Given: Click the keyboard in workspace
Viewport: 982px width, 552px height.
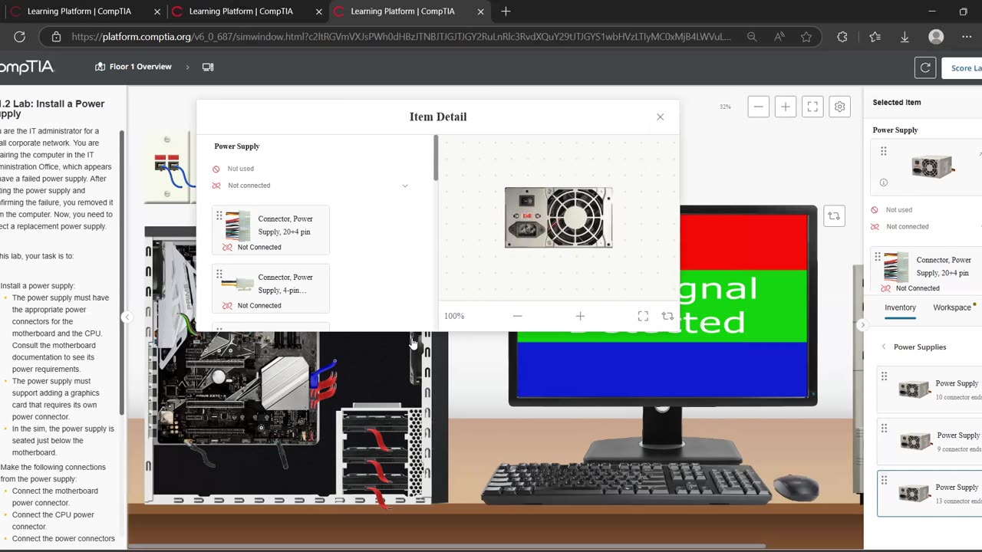Looking at the screenshot, I should (x=625, y=483).
